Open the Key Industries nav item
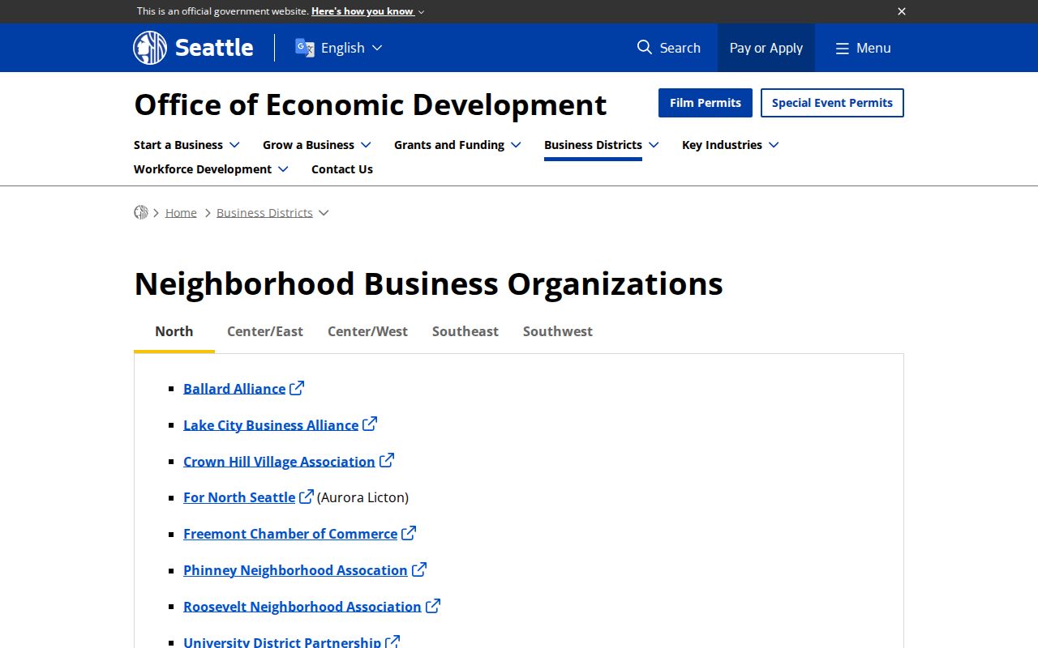 click(x=722, y=145)
